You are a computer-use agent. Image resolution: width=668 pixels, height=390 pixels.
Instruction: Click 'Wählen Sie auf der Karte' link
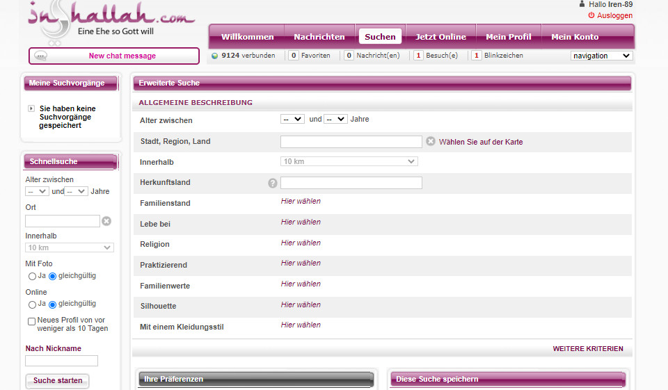480,142
